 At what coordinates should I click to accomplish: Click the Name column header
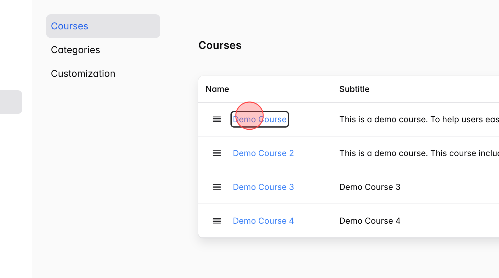pos(217,89)
